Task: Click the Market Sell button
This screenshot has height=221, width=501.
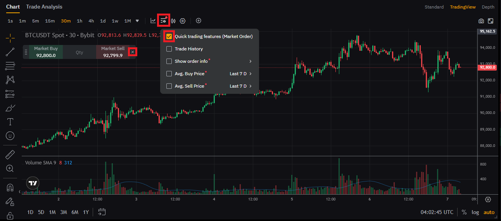Action: click(113, 52)
